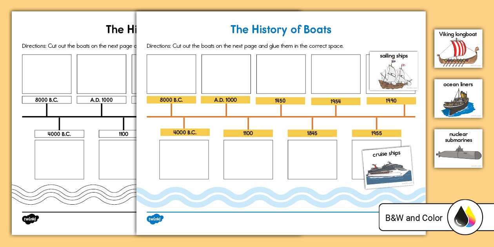Toggle the 4000 B.C. timeline label
Screen dimensions: 494x247
185,132
